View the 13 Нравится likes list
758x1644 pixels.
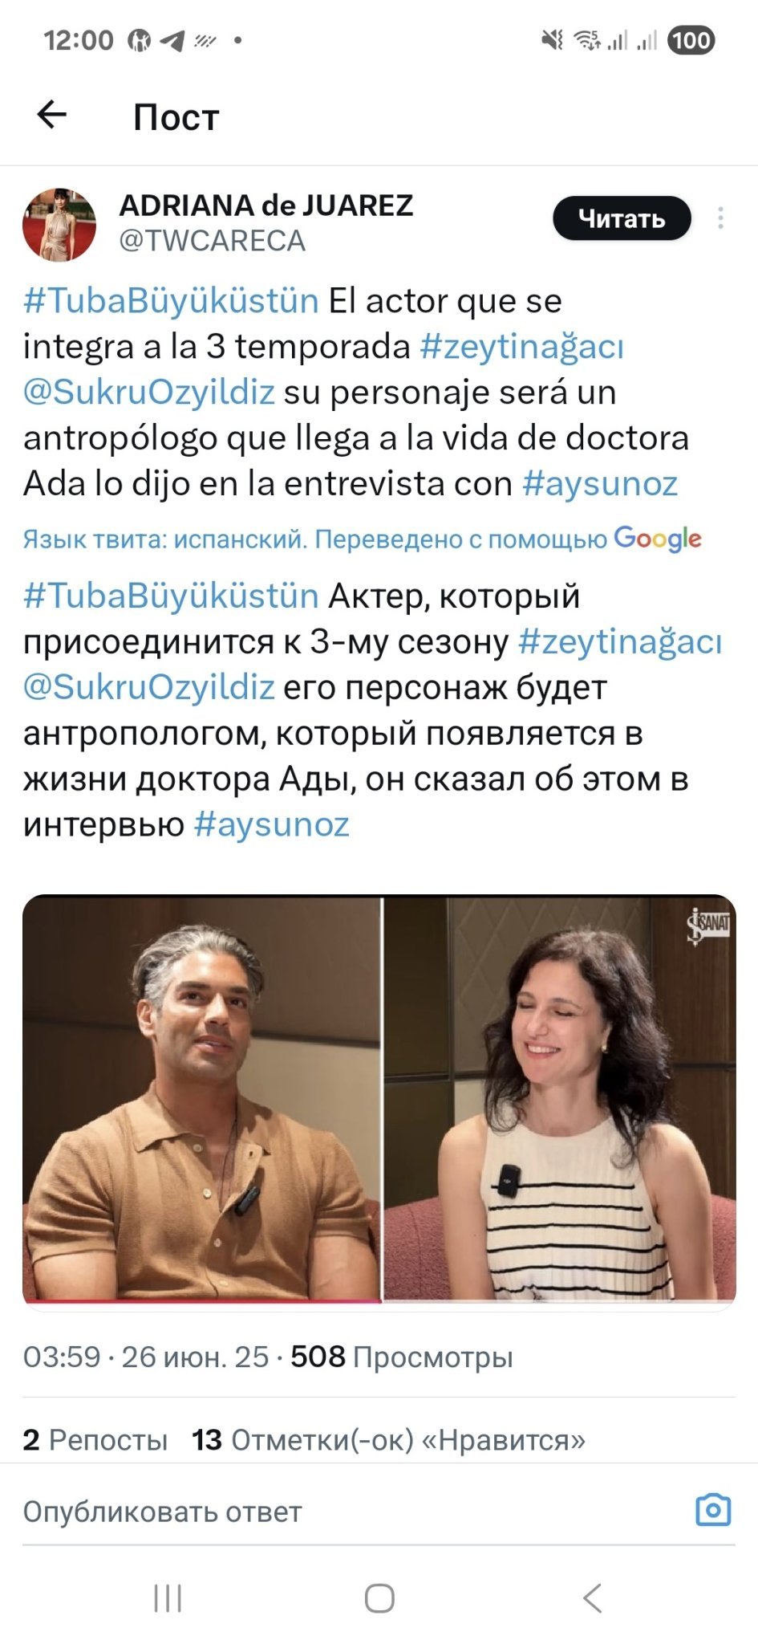pyautogui.click(x=388, y=1439)
